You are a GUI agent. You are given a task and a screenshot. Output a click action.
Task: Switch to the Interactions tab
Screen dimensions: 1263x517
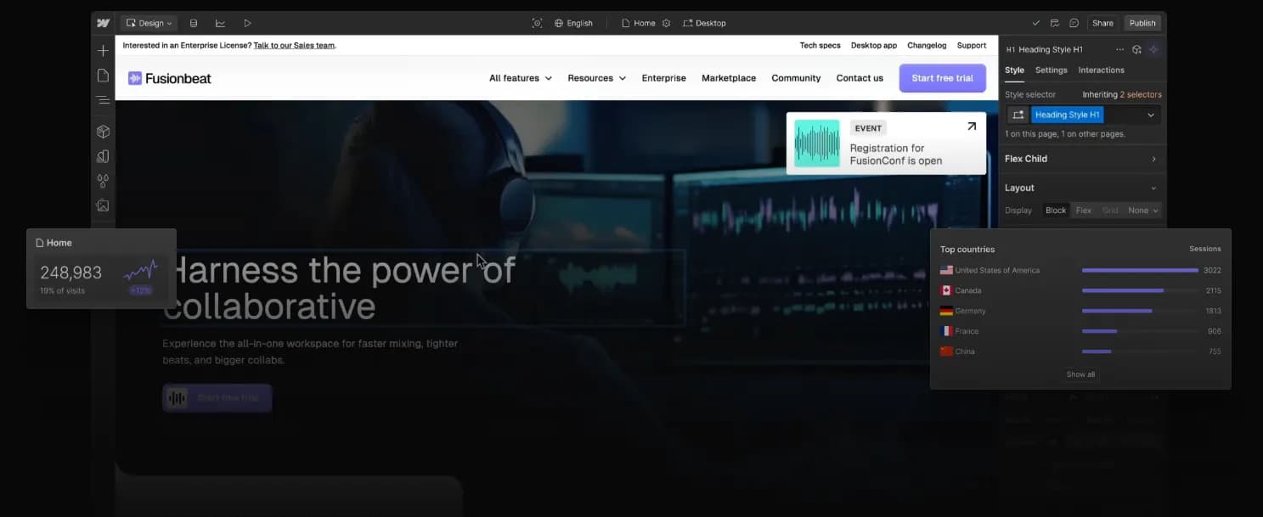pos(1101,70)
